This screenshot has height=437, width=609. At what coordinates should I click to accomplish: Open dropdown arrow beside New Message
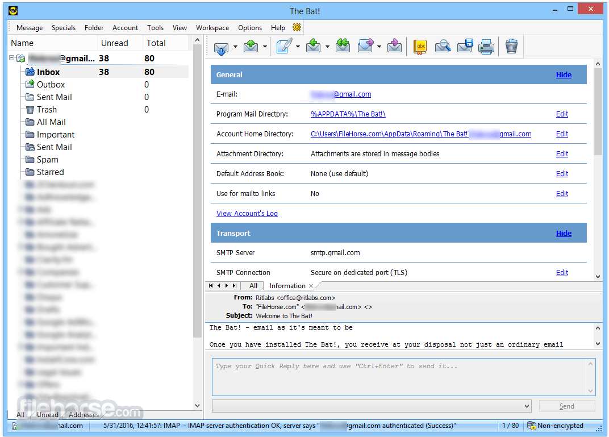pos(298,47)
